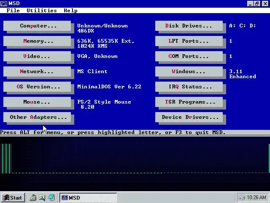Click the 10:26 AM clock
This screenshot has height=203, width=270.
point(256,198)
